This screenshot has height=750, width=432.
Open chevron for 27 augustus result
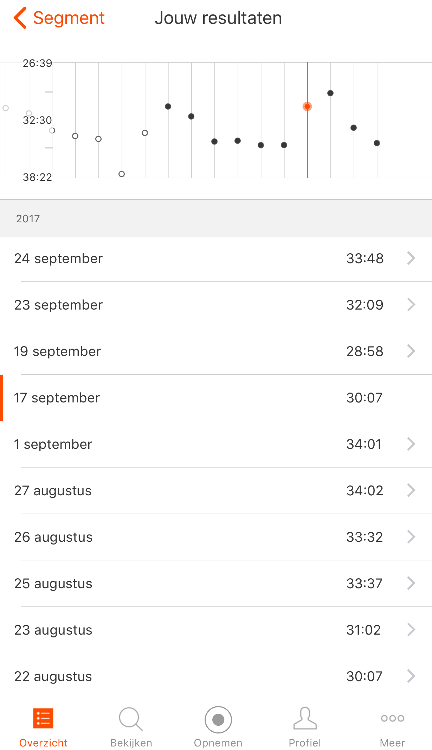411,490
